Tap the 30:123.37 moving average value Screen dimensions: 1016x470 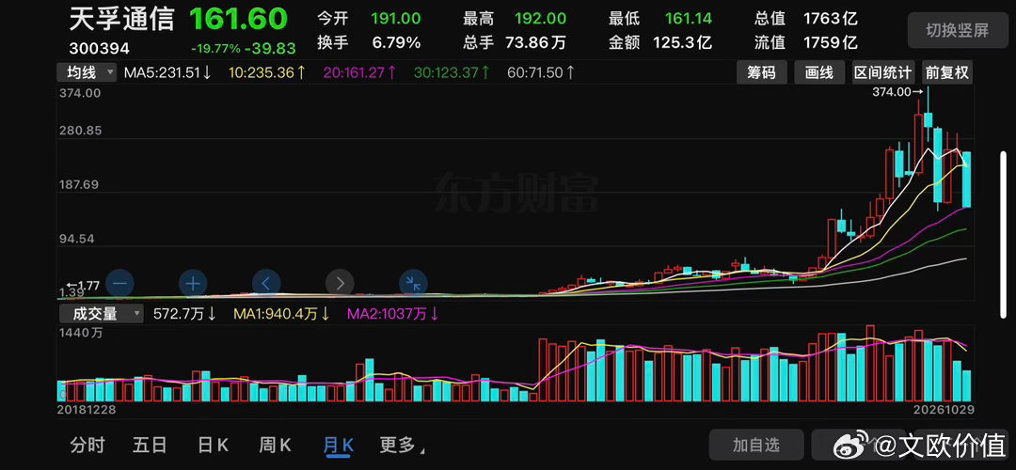click(452, 72)
